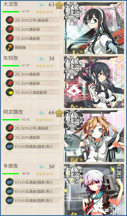Select Tama's first 61cm五連装 torpedo icon
The width and height of the screenshot is (127, 216).
pyautogui.click(x=10, y=182)
